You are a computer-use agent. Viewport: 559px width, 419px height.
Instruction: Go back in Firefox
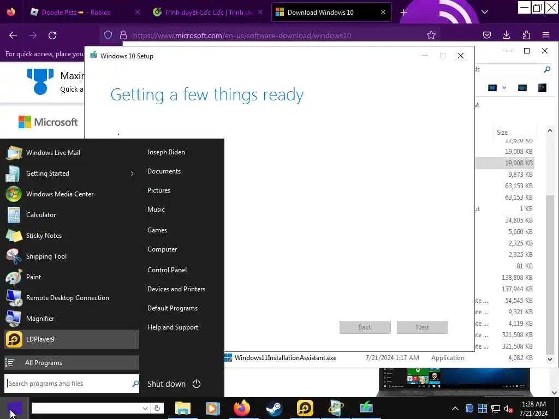tap(13, 35)
